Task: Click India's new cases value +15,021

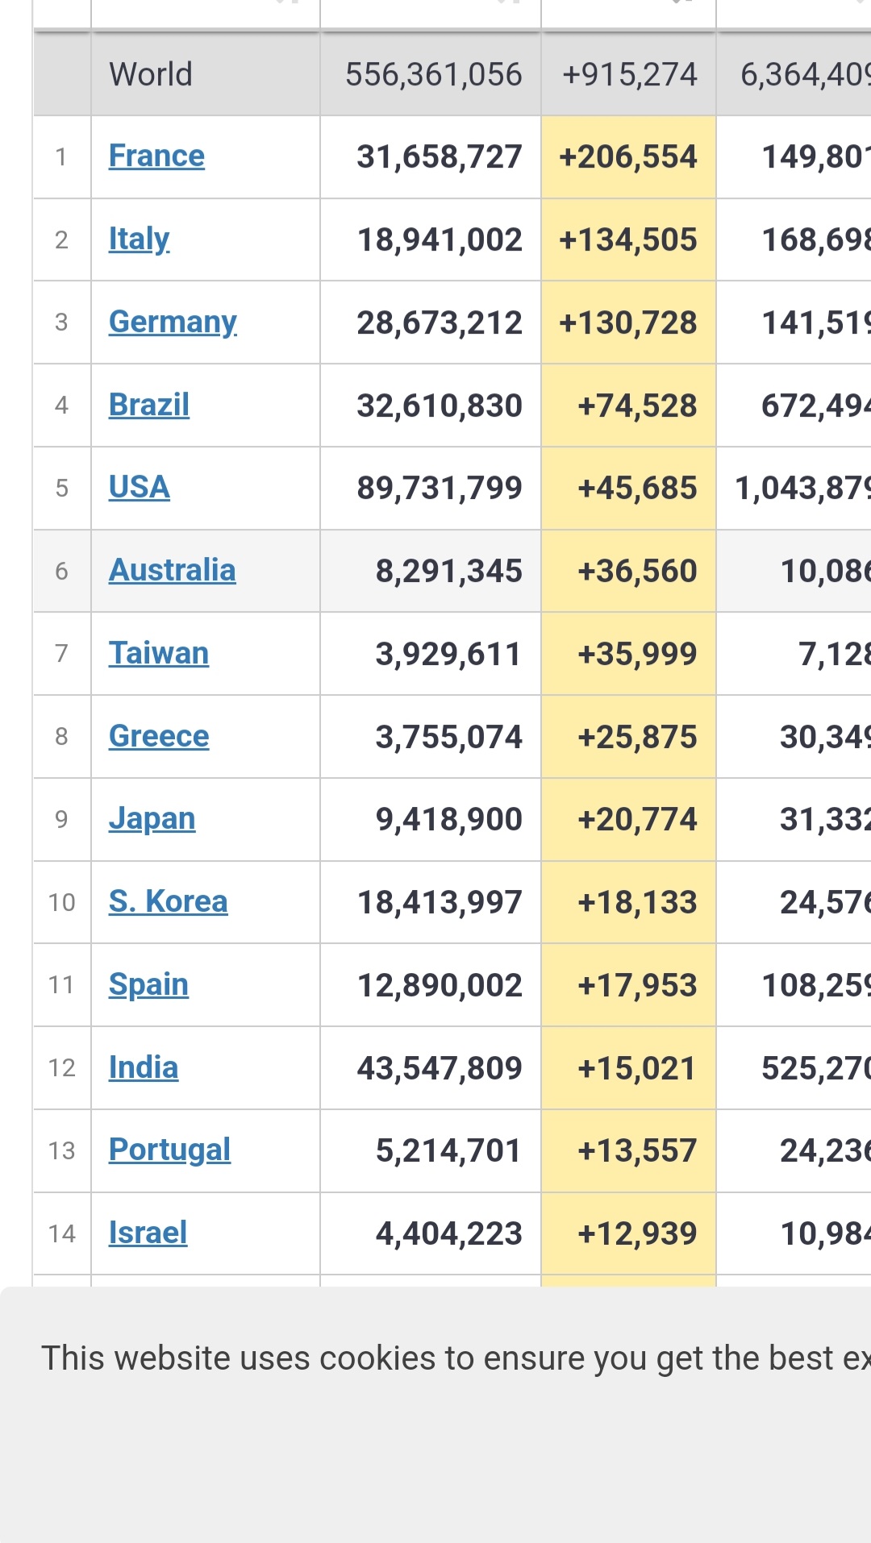Action: click(636, 1068)
